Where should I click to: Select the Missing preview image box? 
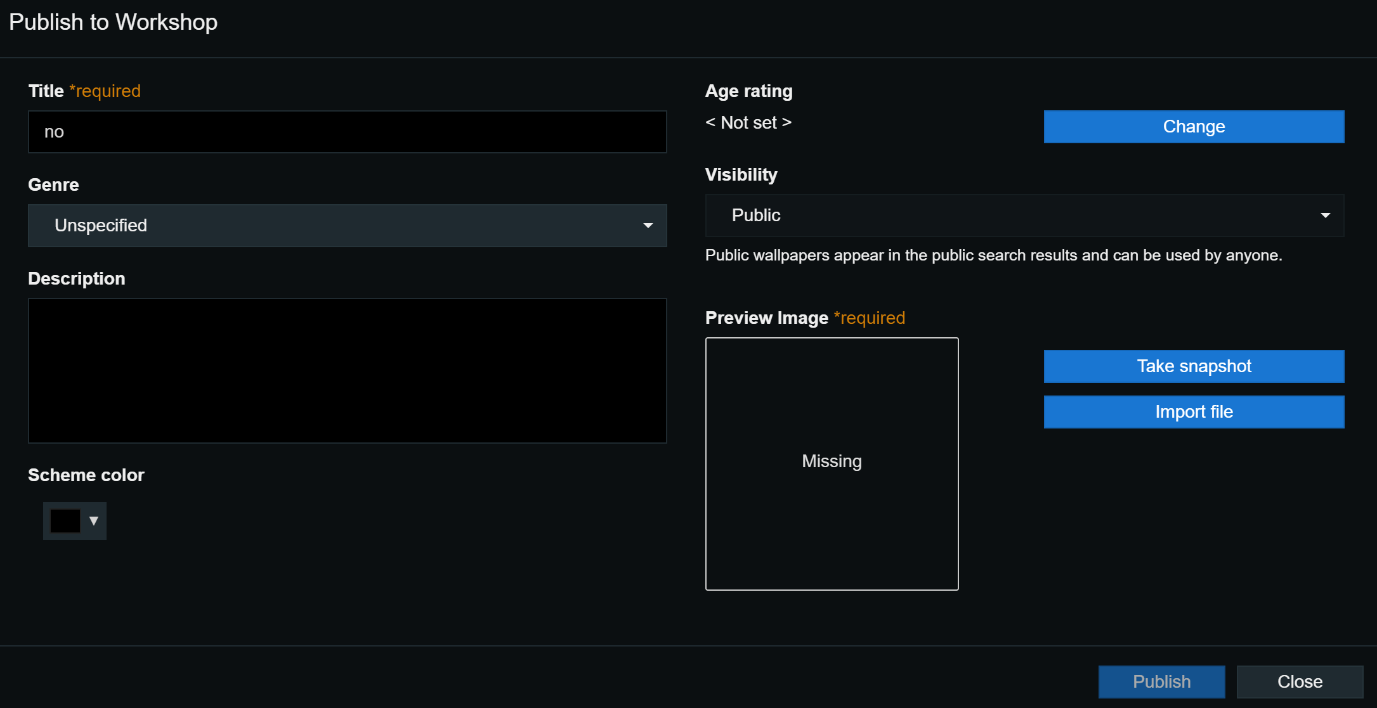(832, 463)
